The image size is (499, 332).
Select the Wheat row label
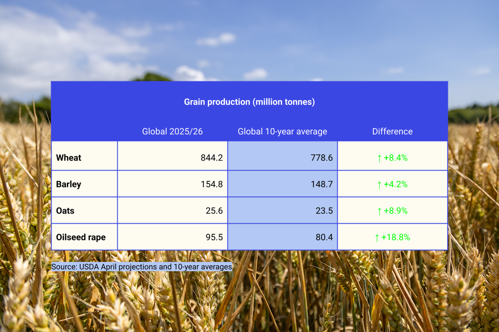69,158
